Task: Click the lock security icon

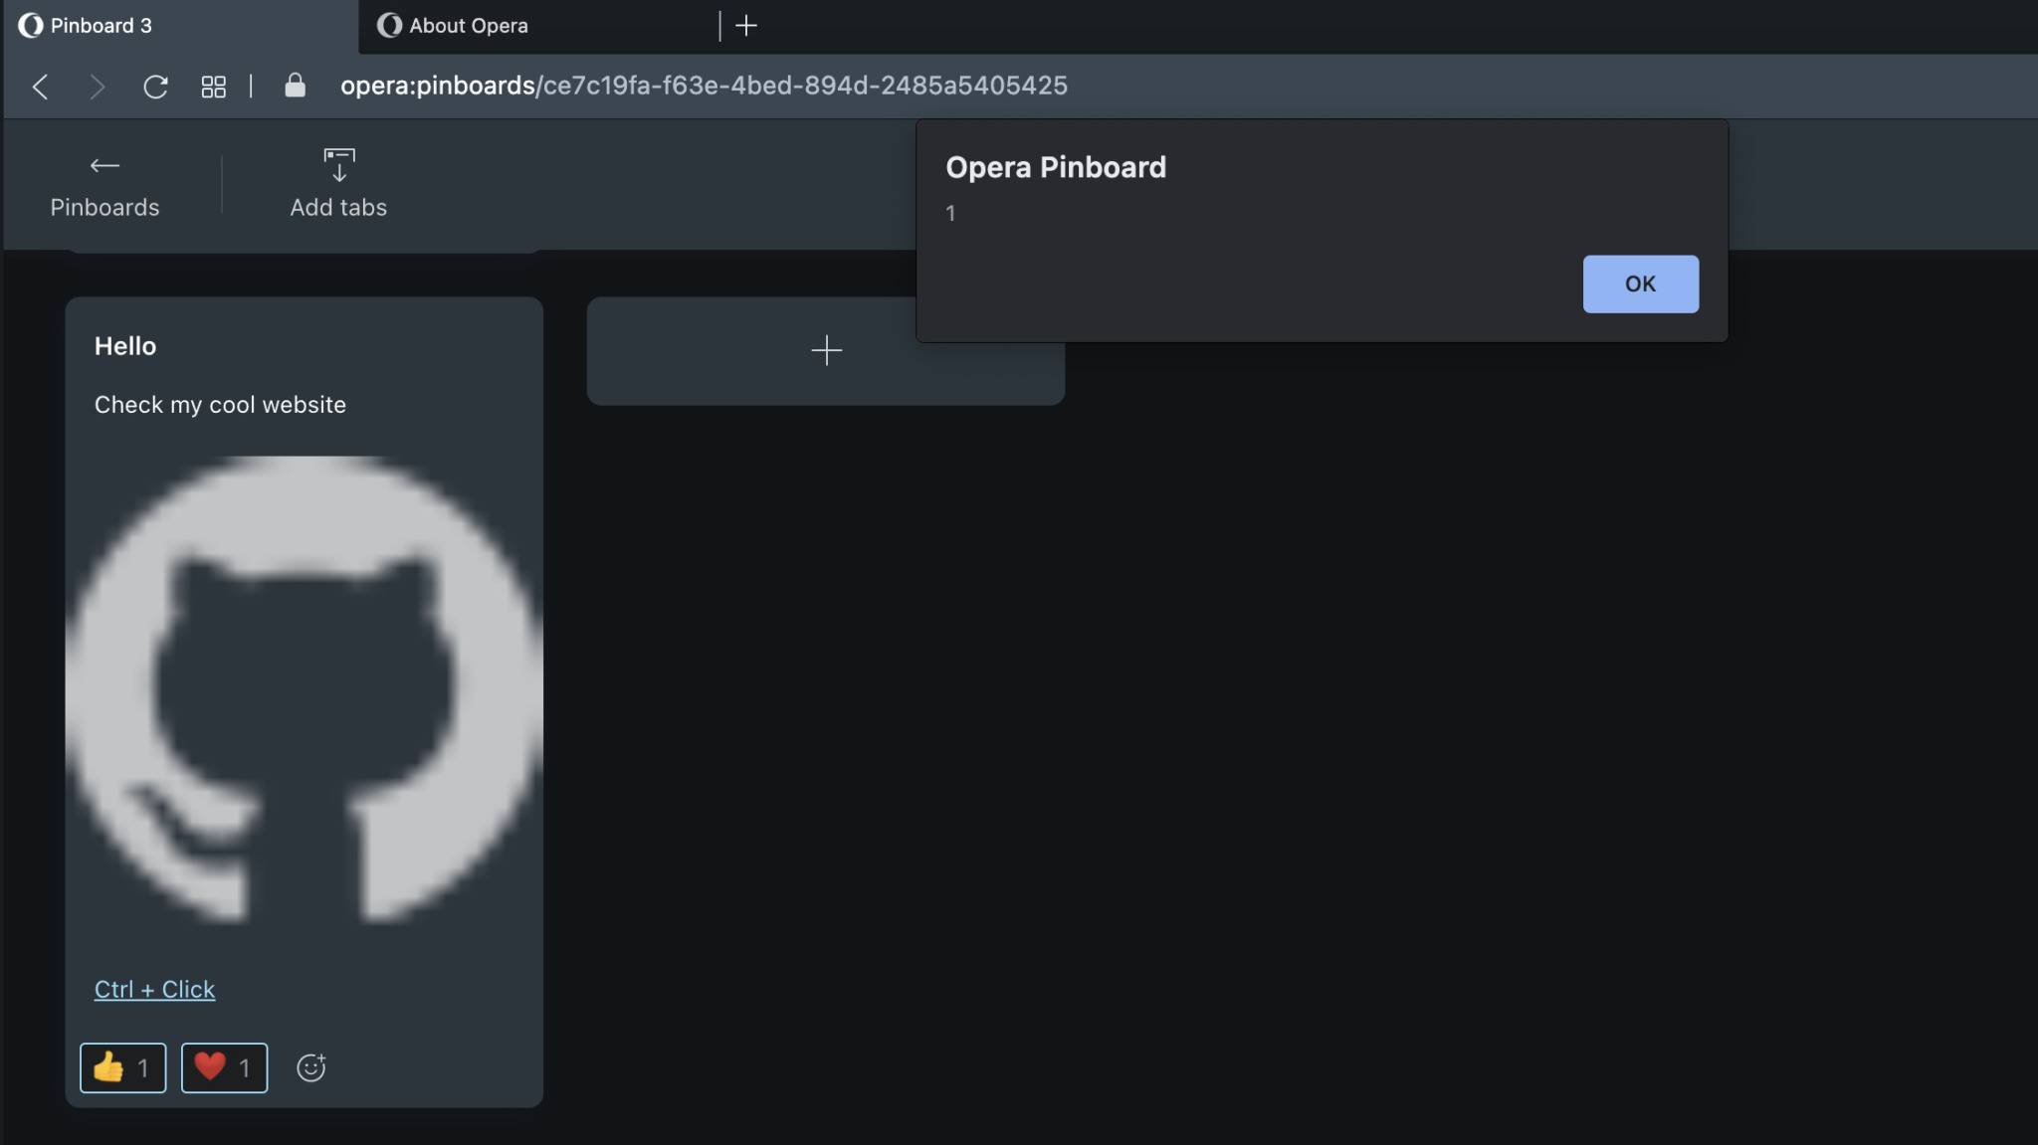Action: 295,86
